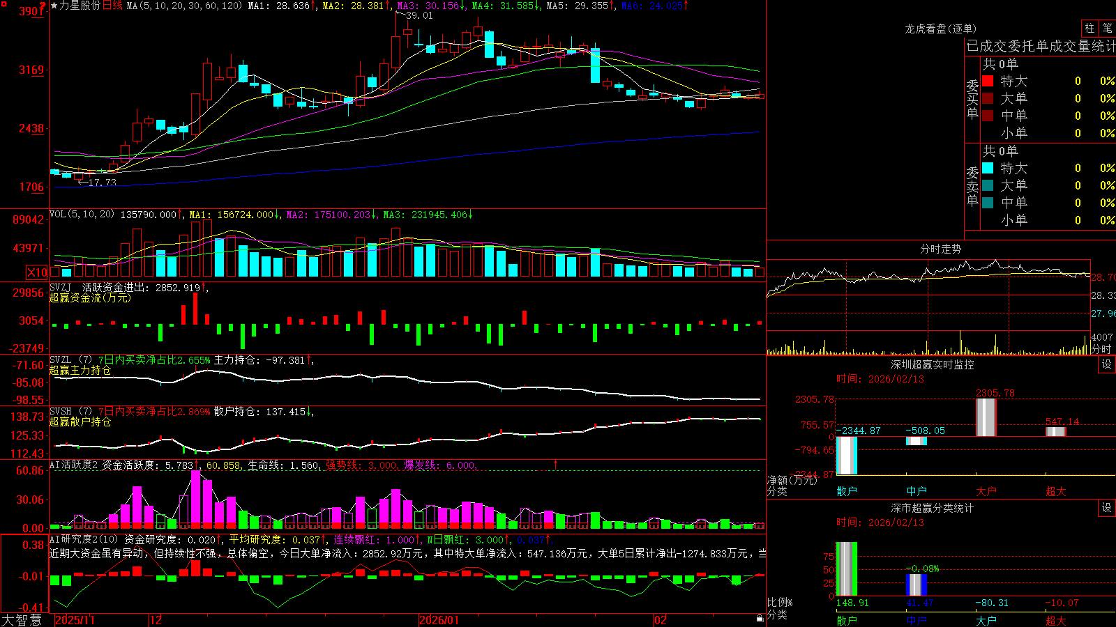Screen dimensions: 1116x627
Task: Click the teal 大单 sell-order swatch
Action: (988, 185)
